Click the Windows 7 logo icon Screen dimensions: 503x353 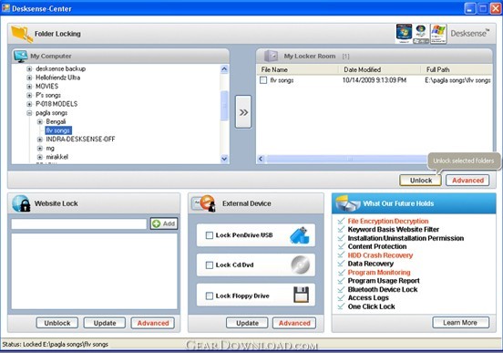tap(404, 34)
